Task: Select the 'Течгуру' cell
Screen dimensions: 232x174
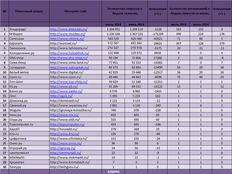Action: tap(29, 167)
